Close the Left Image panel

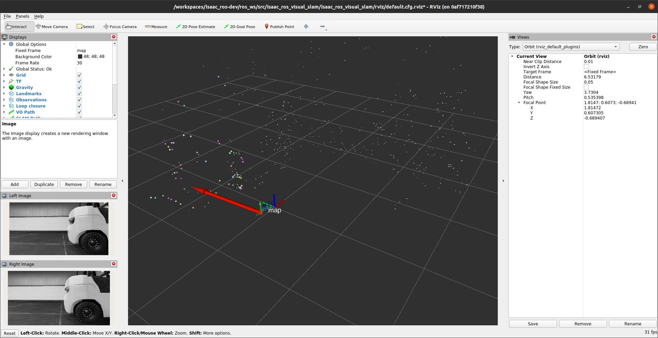pos(114,195)
